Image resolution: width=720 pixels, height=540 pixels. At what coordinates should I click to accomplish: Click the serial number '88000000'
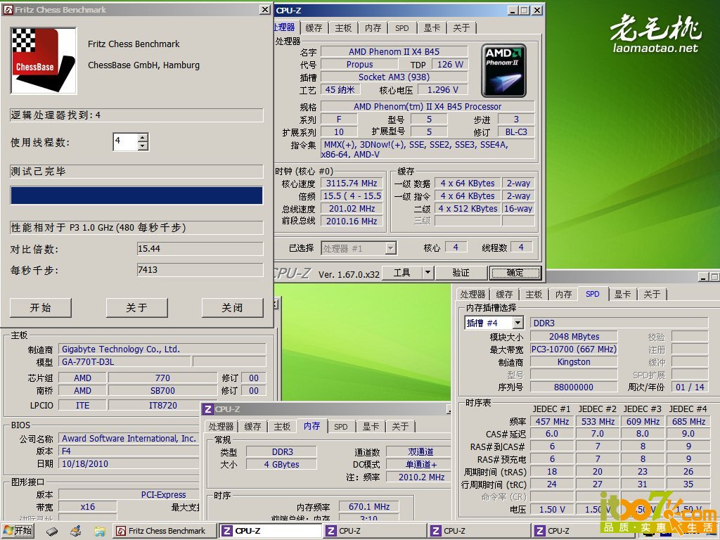(574, 387)
